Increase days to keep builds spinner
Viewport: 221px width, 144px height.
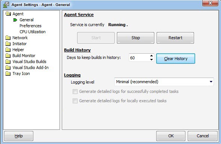click(x=151, y=56)
